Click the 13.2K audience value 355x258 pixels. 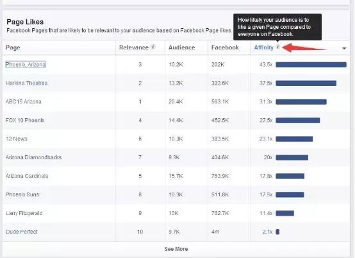coord(176,83)
